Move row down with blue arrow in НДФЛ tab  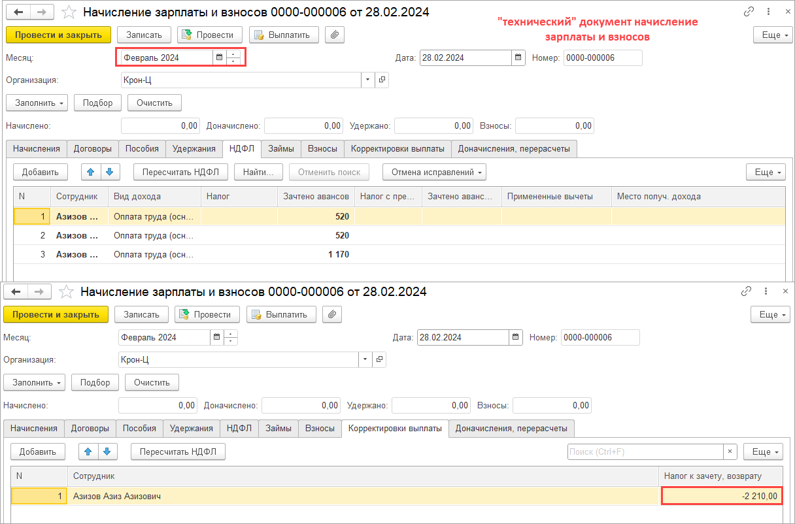click(x=110, y=172)
